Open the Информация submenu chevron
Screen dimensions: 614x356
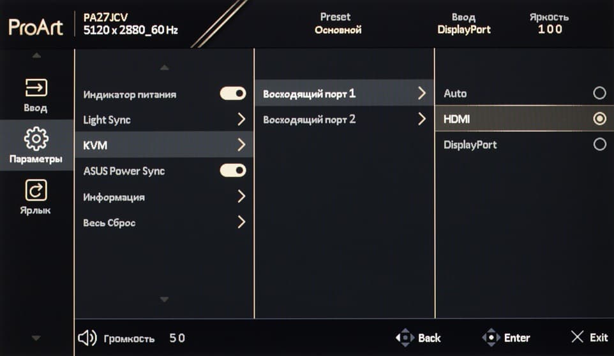[x=241, y=197]
